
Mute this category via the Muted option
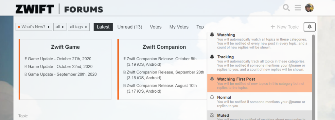[x=259, y=115]
